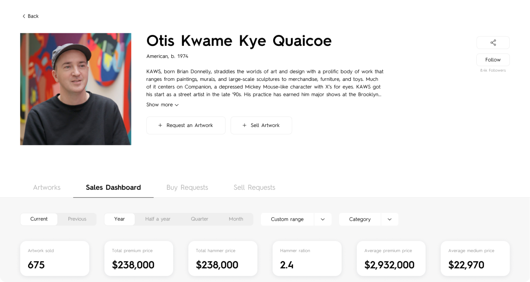
Task: Switch to Previous period toggle
Action: 77,219
